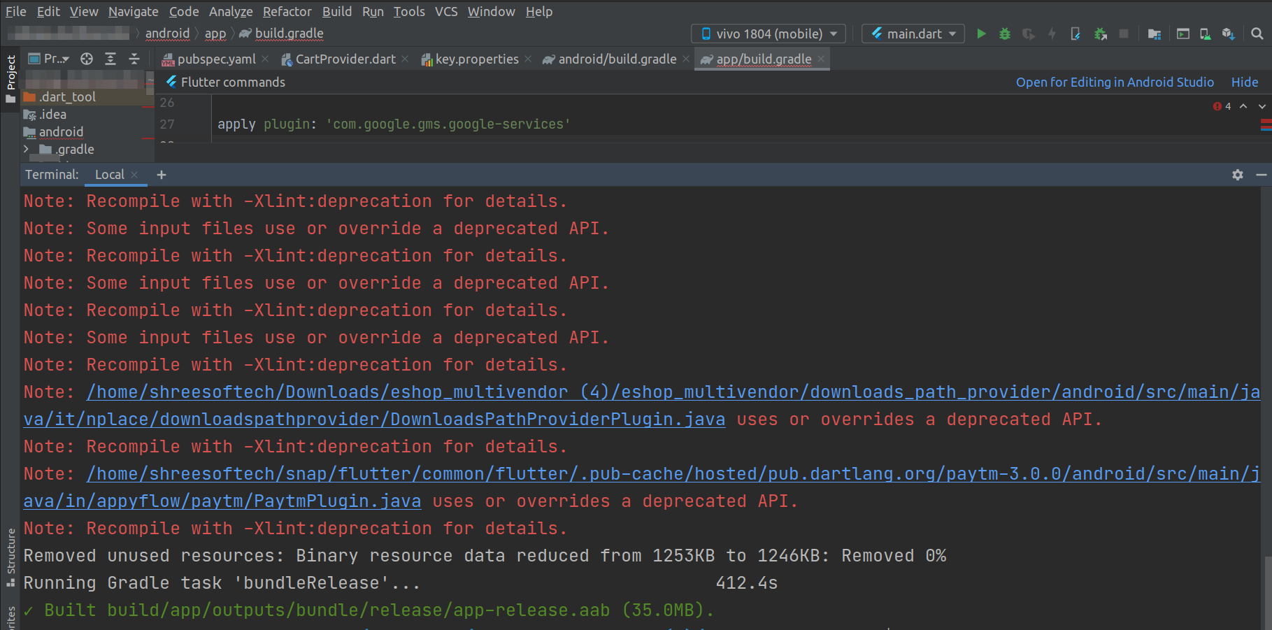Collapse all in Project panel
This screenshot has height=630, width=1272.
pos(134,59)
